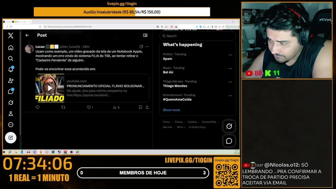Open the Ads Info footer link
The height and width of the screenshot is (189, 336).
tap(167, 127)
